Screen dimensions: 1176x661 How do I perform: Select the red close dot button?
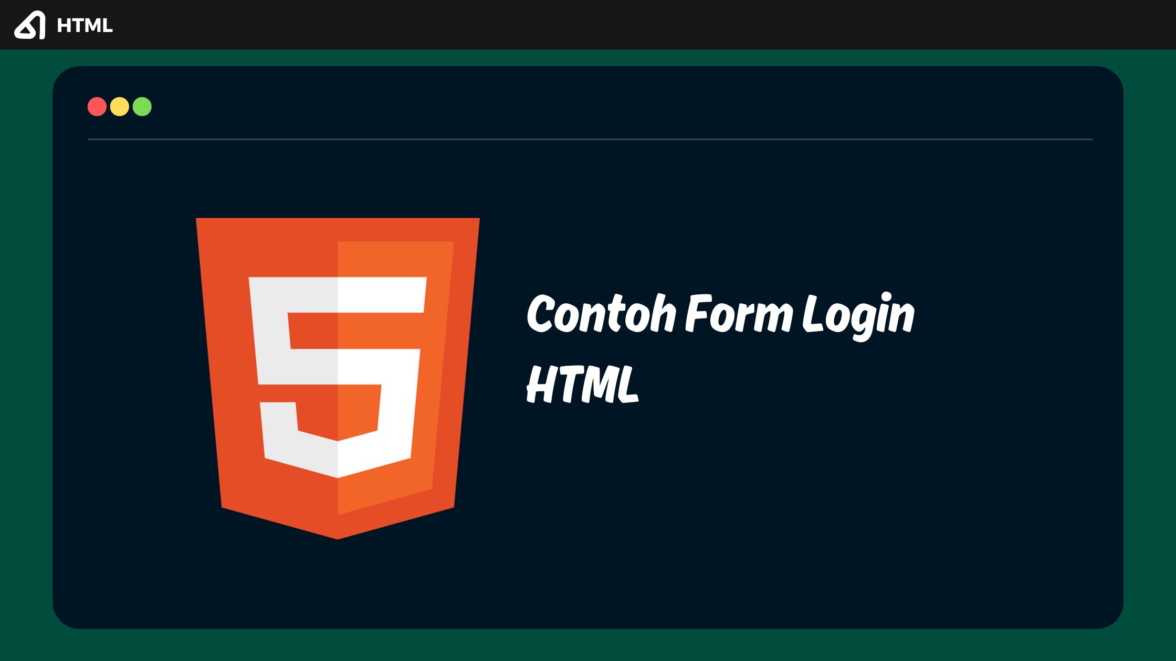(96, 106)
